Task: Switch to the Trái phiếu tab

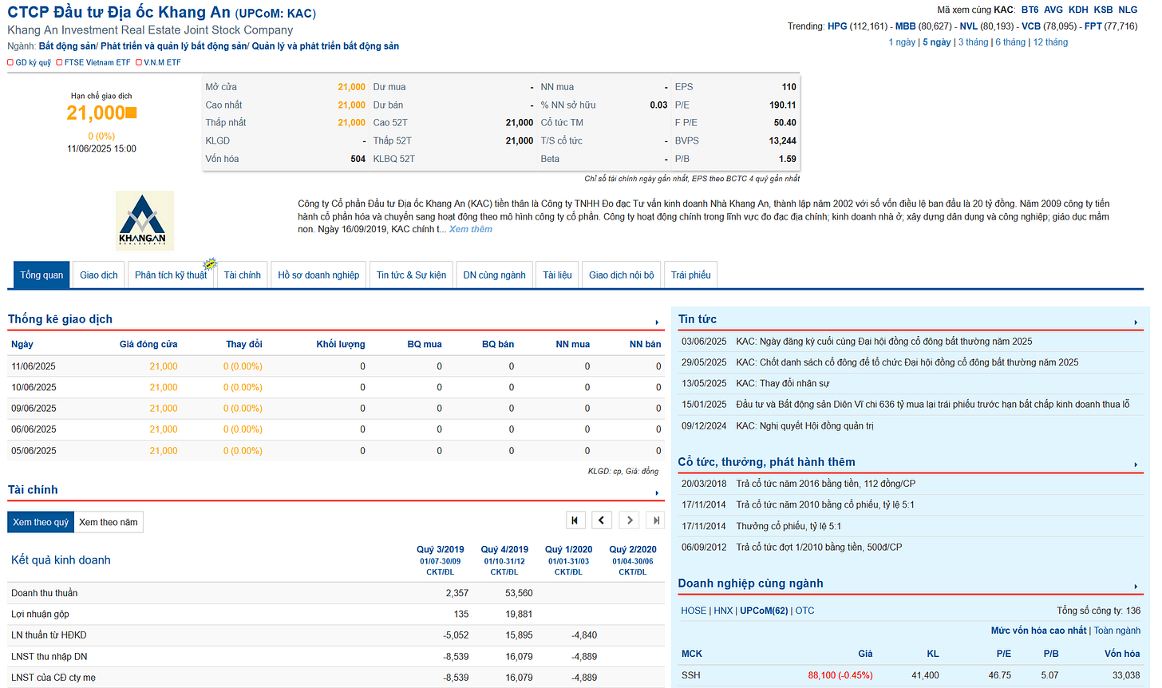Action: tap(691, 275)
